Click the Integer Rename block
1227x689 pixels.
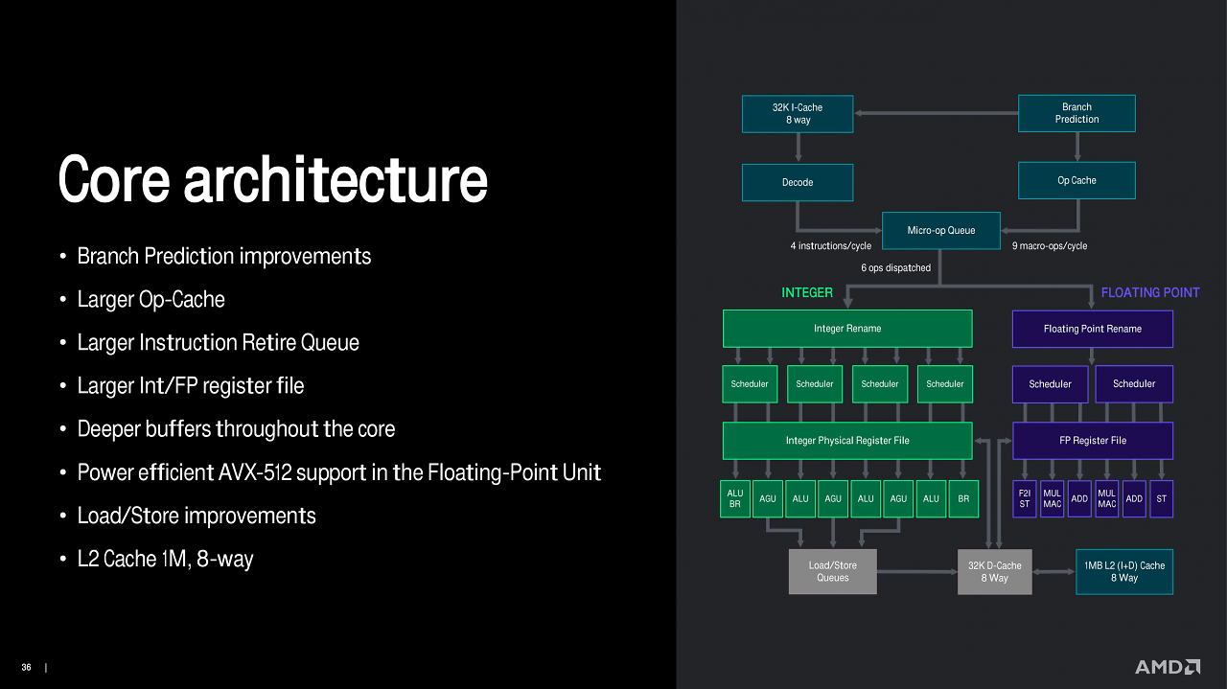847,329
